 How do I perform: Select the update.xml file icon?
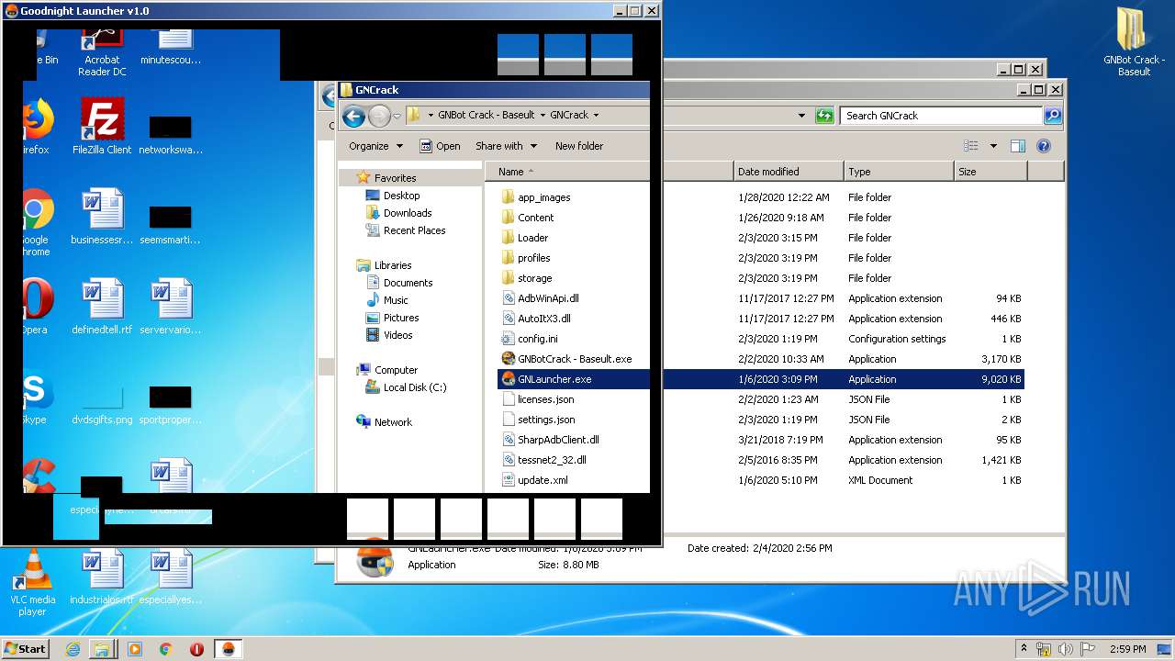pos(509,480)
